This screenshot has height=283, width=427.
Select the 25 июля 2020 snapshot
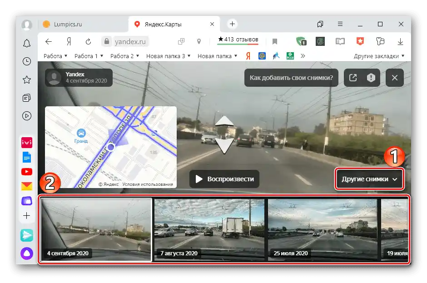coord(323,230)
